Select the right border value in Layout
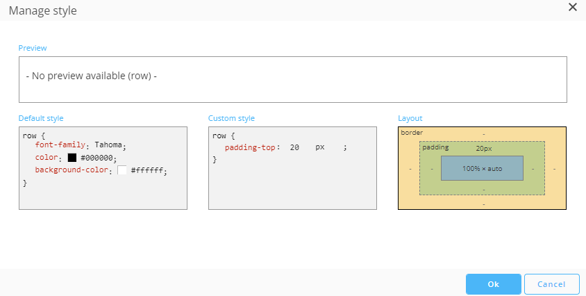 555,169
